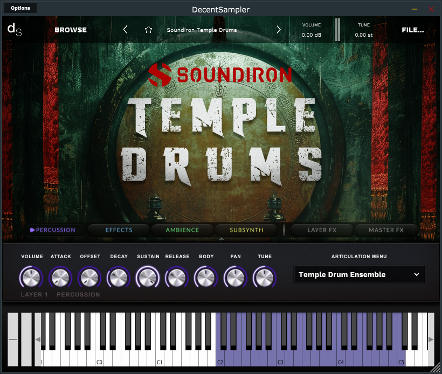Click the PAN knob

(x=235, y=278)
